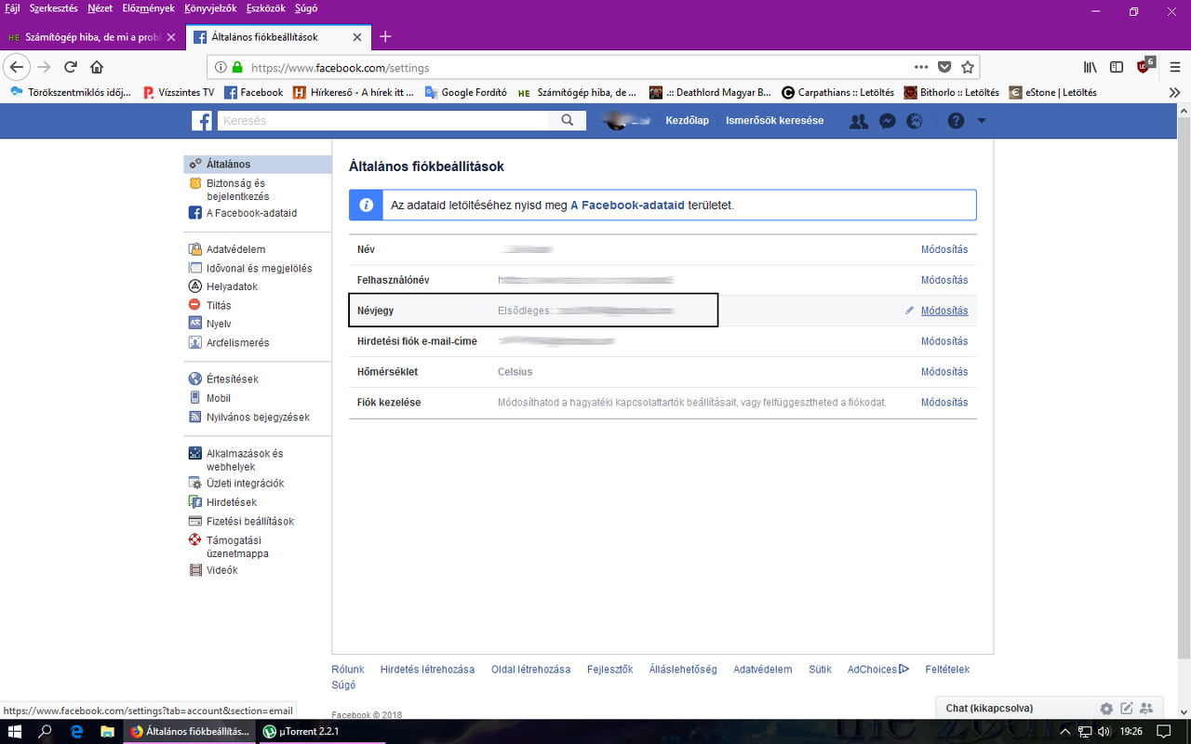Click the uBlock Origin extension icon

pos(1144,66)
